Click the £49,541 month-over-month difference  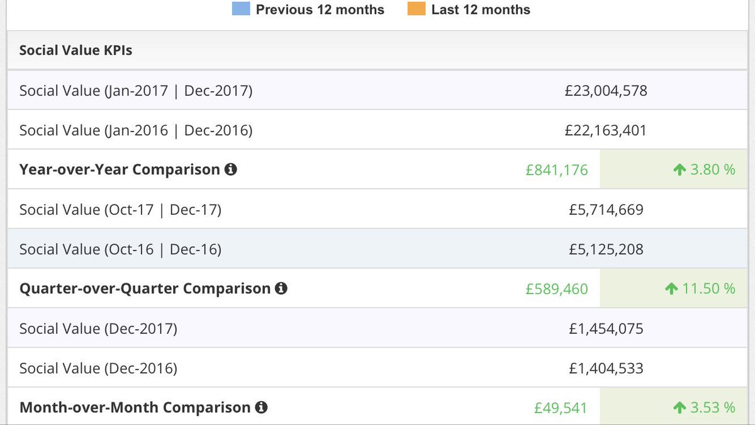click(561, 408)
